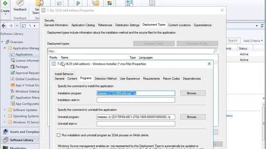Click the Windows 10 Servicing folder icon

point(10,122)
